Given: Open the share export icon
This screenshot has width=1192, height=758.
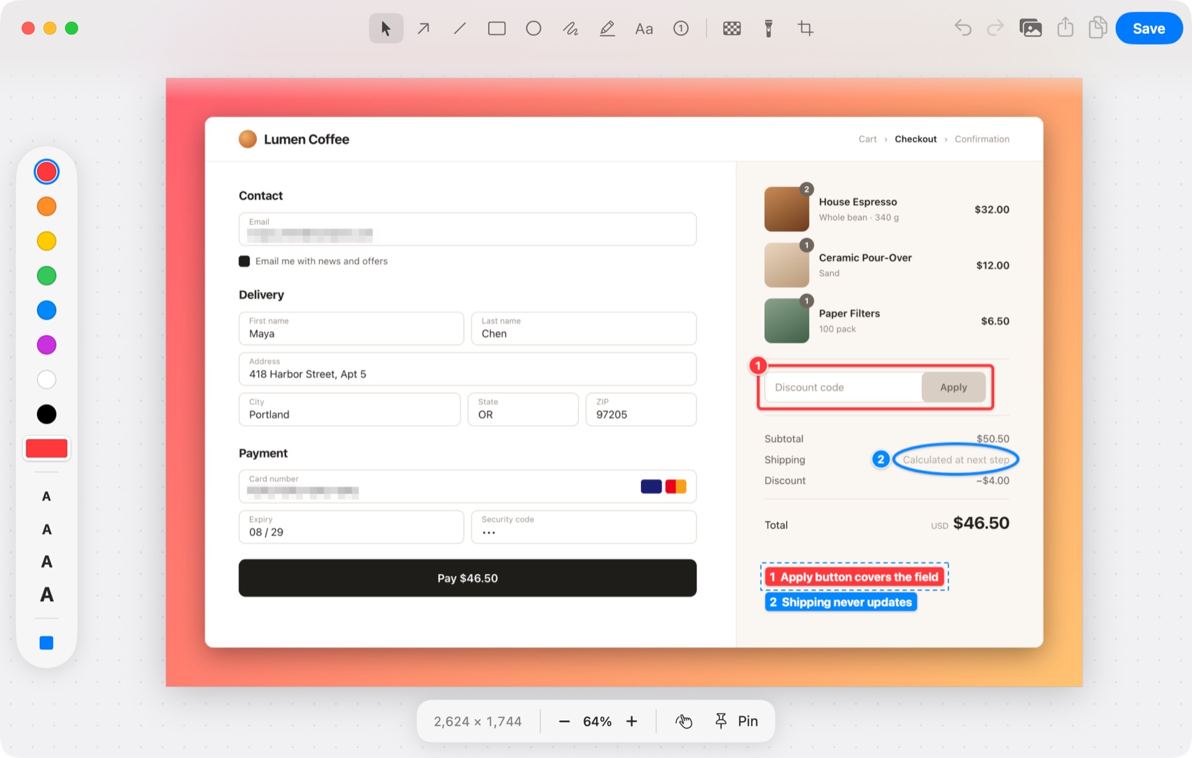Looking at the screenshot, I should point(1065,28).
